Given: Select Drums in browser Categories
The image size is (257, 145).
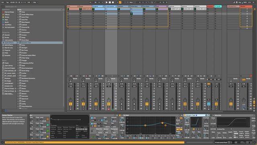Looking at the screenshot, I should point(7,37).
